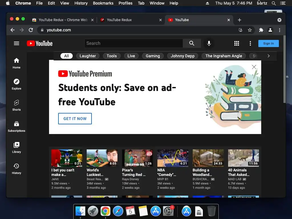The width and height of the screenshot is (292, 219).
Task: Click into the YouTube Search field
Action: pyautogui.click(x=134, y=43)
